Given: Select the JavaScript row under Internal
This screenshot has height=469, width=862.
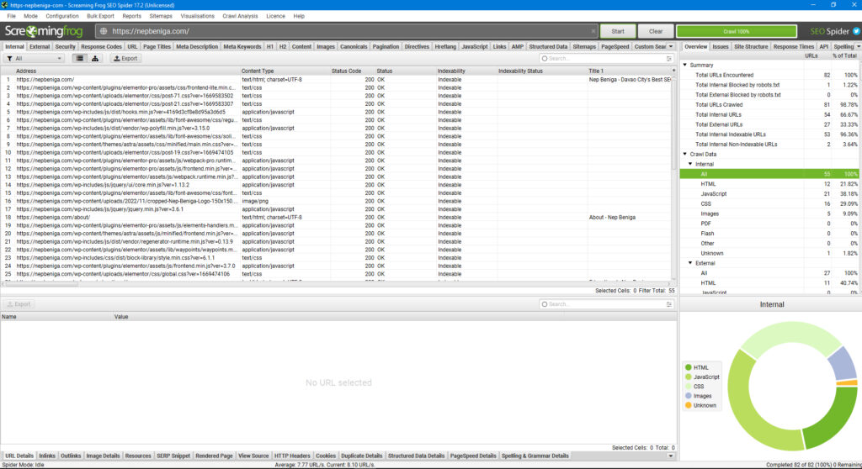Looking at the screenshot, I should tap(769, 194).
